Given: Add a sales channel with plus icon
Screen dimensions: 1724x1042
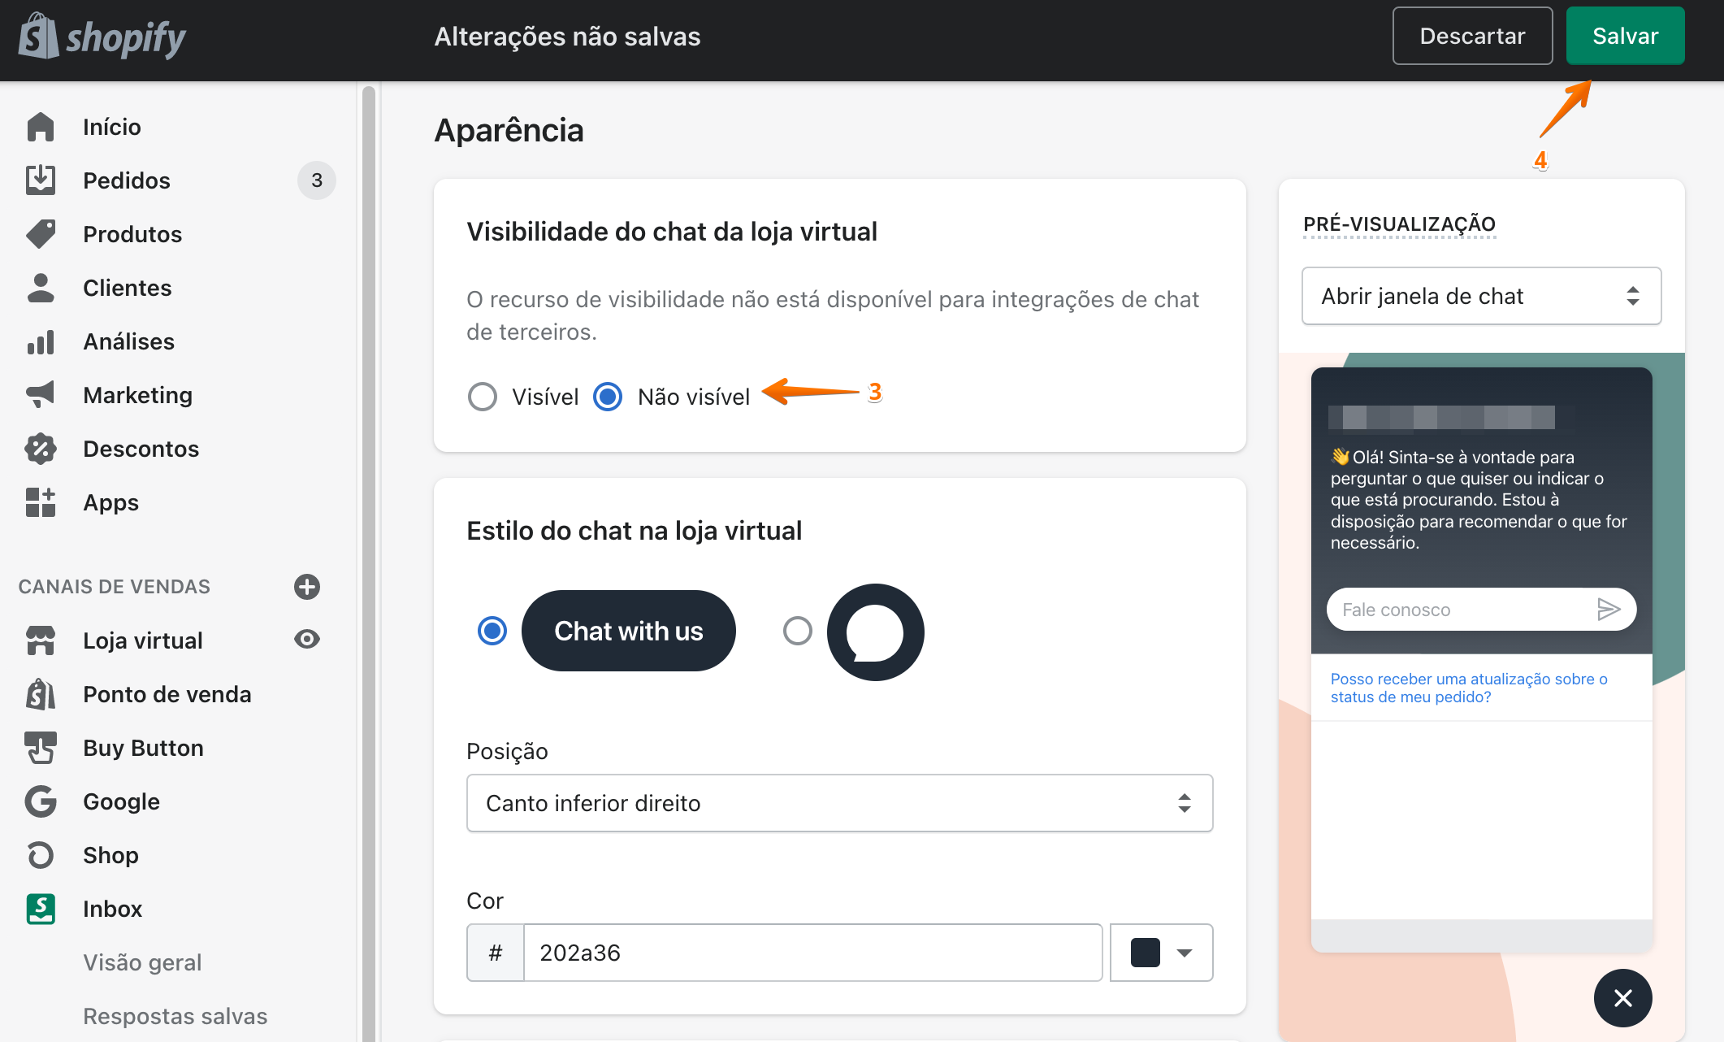Looking at the screenshot, I should [306, 587].
